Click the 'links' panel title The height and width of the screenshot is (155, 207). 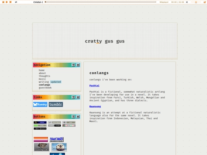pyautogui.click(x=38, y=97)
